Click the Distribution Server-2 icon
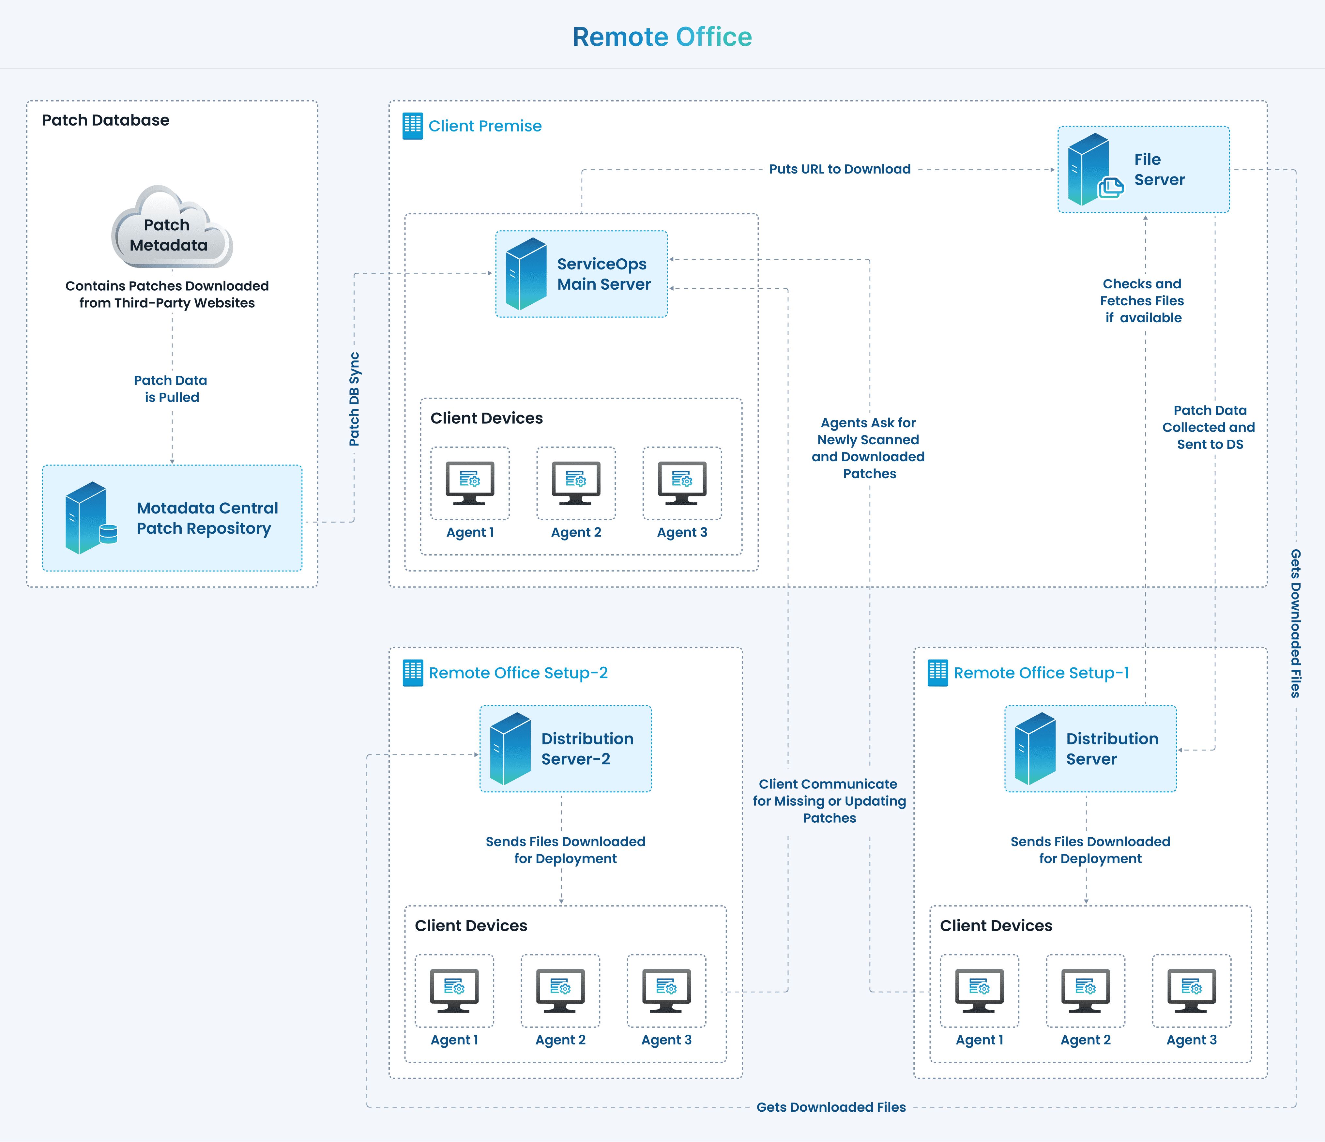This screenshot has height=1142, width=1325. pyautogui.click(x=510, y=749)
